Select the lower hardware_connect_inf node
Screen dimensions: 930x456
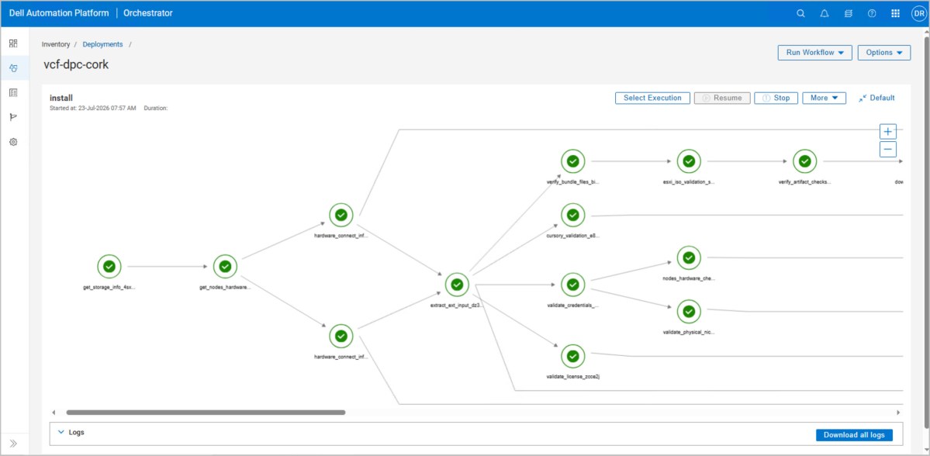coord(341,337)
